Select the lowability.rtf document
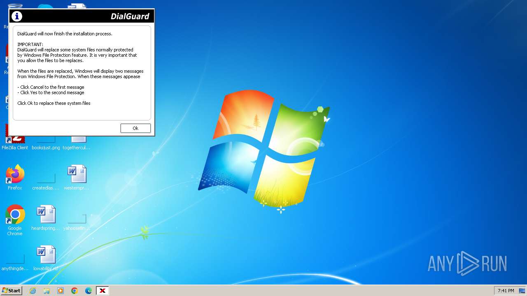The image size is (527, 296). point(46,258)
